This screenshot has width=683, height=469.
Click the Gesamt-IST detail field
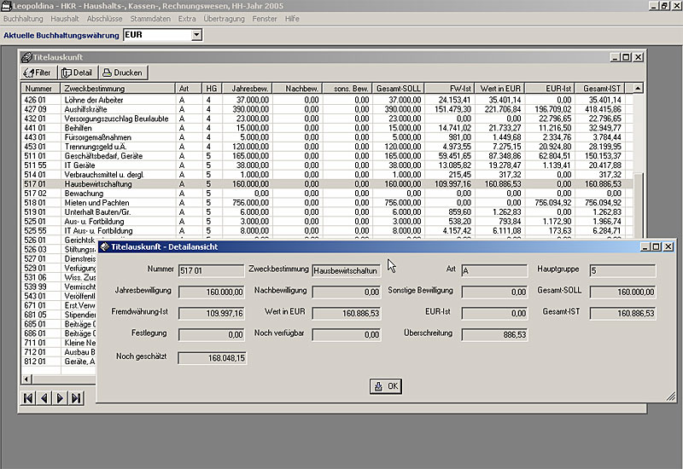[x=622, y=313]
